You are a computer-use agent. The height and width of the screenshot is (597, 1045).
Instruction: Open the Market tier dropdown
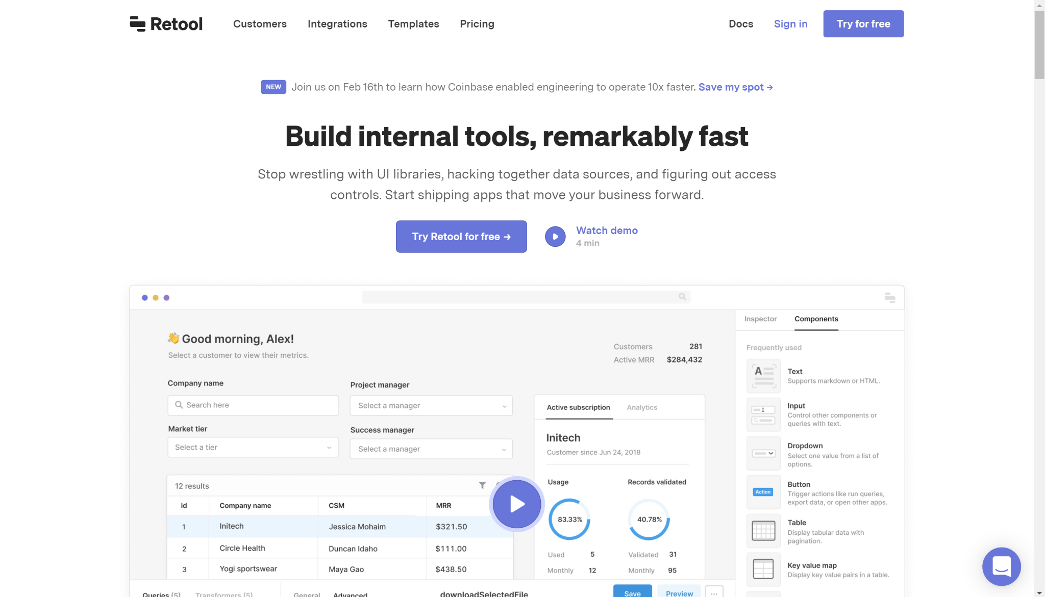(x=253, y=447)
